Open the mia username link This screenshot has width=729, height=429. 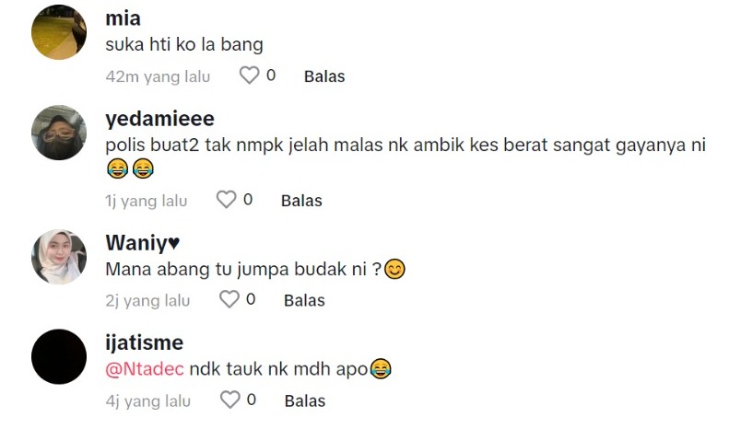[x=123, y=18]
